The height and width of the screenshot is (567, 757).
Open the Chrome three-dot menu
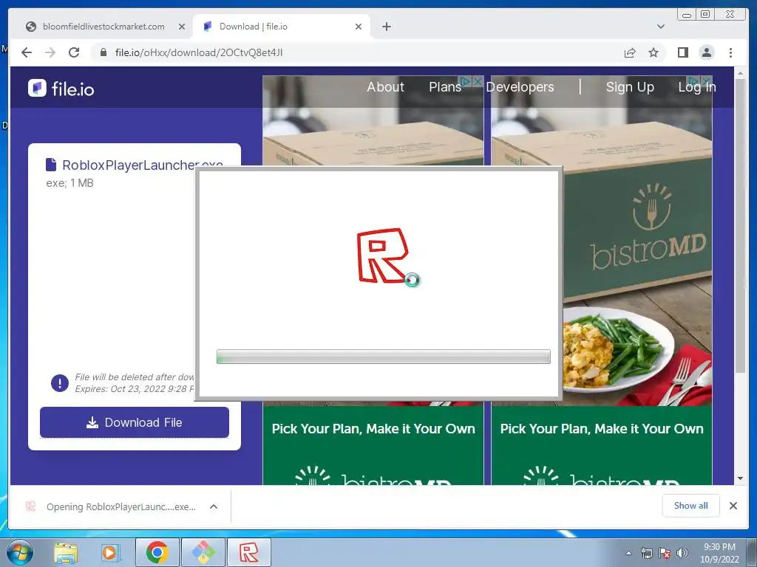point(730,52)
